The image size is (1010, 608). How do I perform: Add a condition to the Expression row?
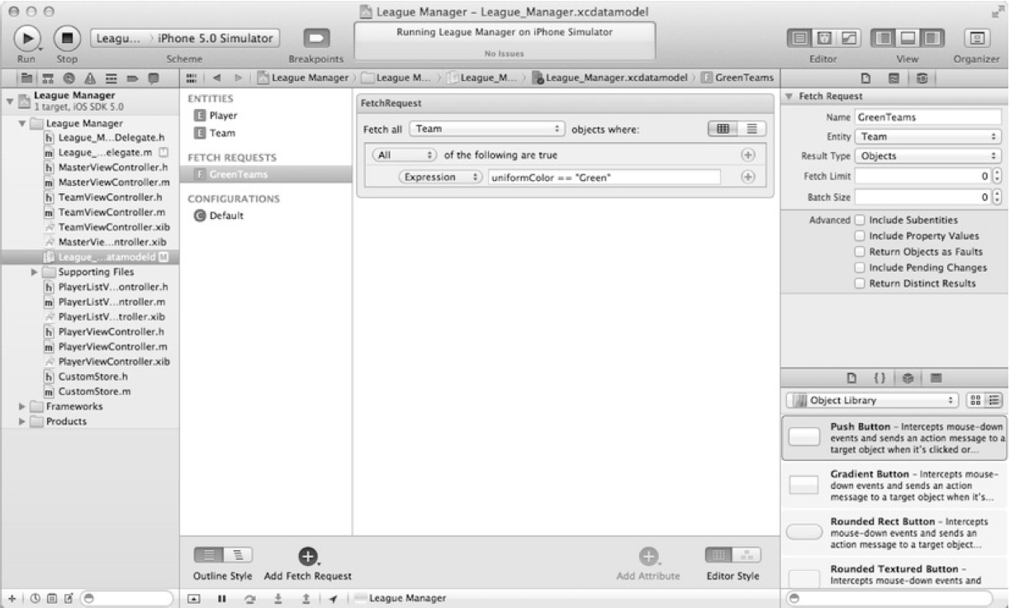coord(748,177)
